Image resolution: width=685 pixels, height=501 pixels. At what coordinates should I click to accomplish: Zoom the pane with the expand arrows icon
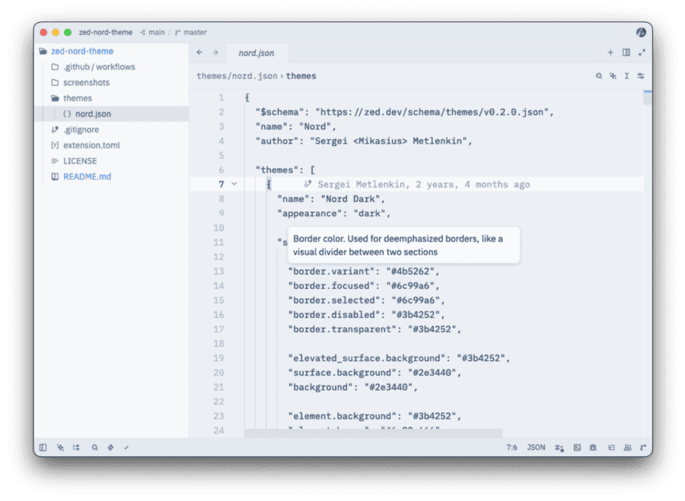coord(642,52)
